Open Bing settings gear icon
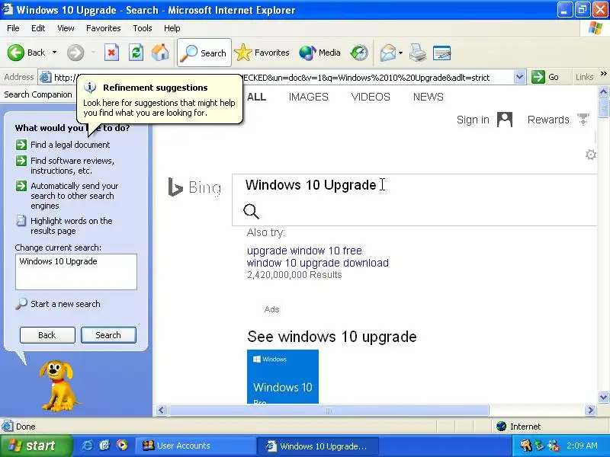This screenshot has height=457, width=610. (x=590, y=155)
